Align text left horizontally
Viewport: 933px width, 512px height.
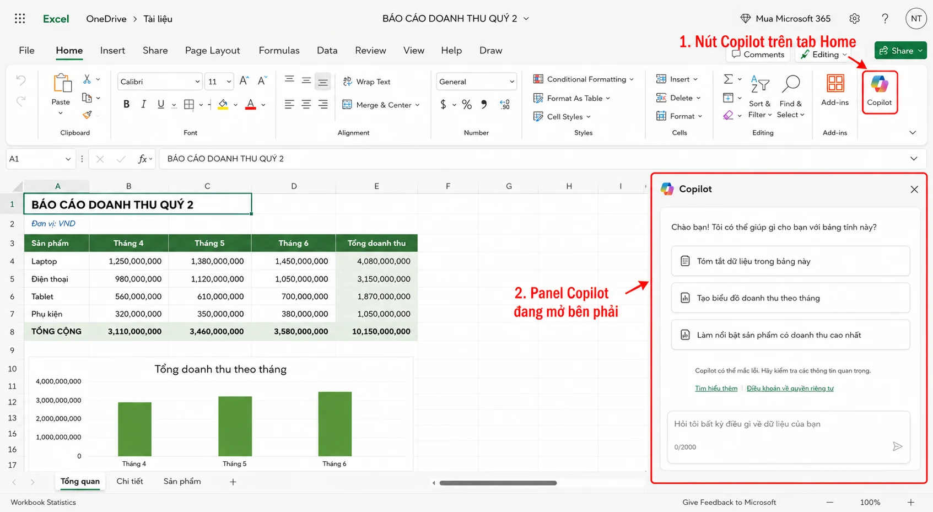coord(289,104)
